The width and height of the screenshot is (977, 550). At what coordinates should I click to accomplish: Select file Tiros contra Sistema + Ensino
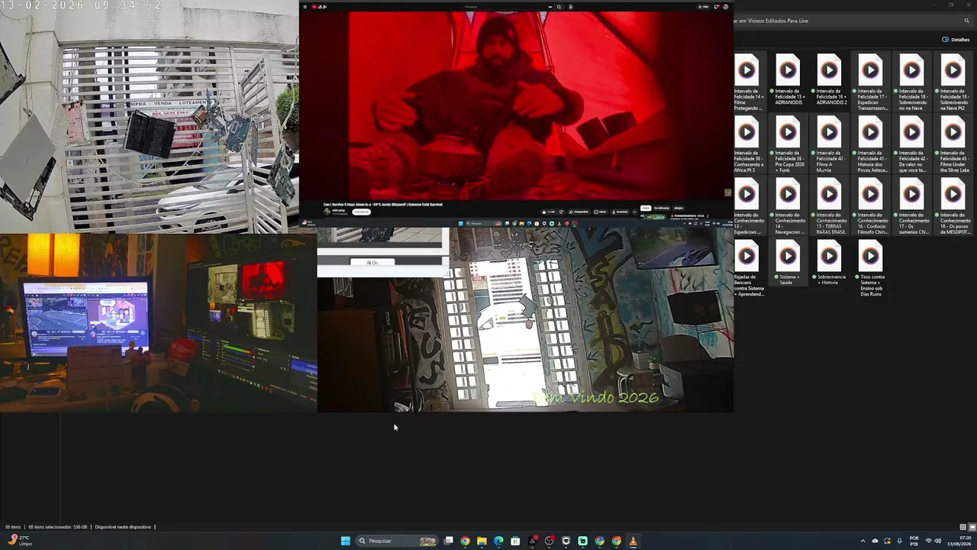pos(870,267)
